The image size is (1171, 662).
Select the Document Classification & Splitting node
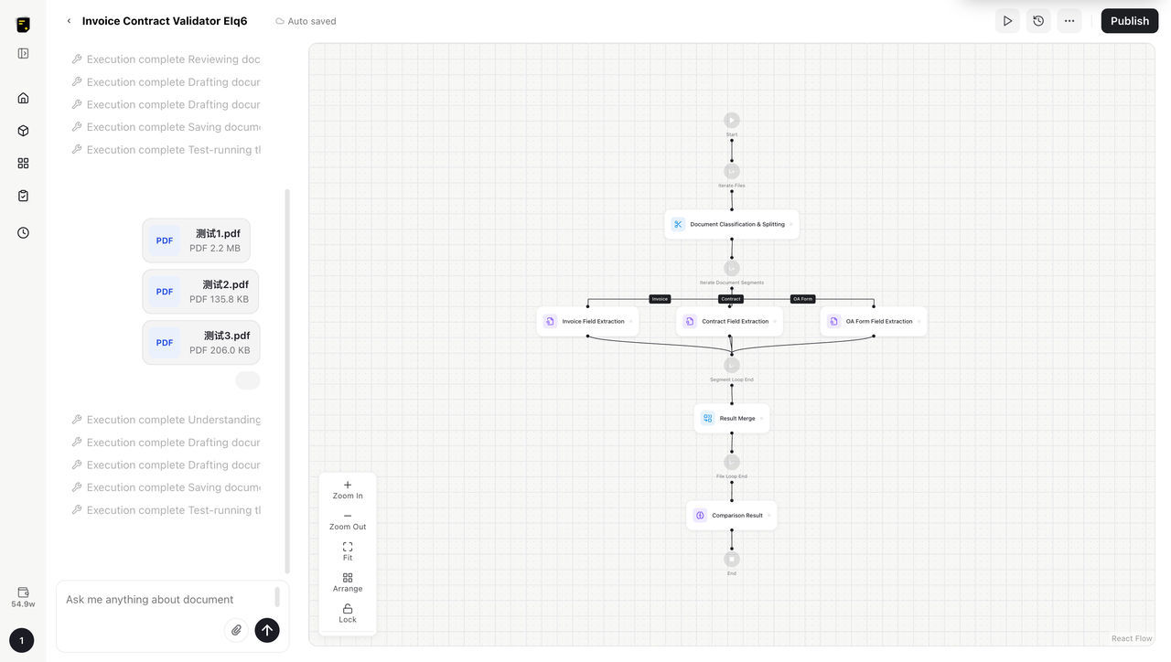pyautogui.click(x=732, y=224)
